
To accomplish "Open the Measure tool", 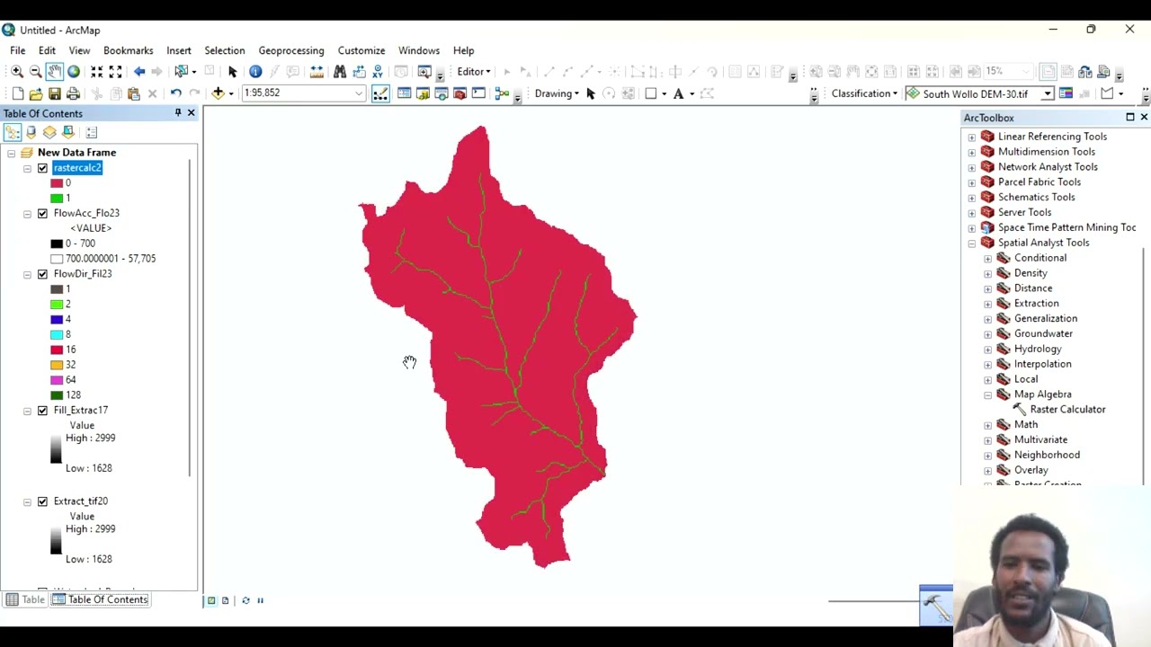I will (x=317, y=72).
